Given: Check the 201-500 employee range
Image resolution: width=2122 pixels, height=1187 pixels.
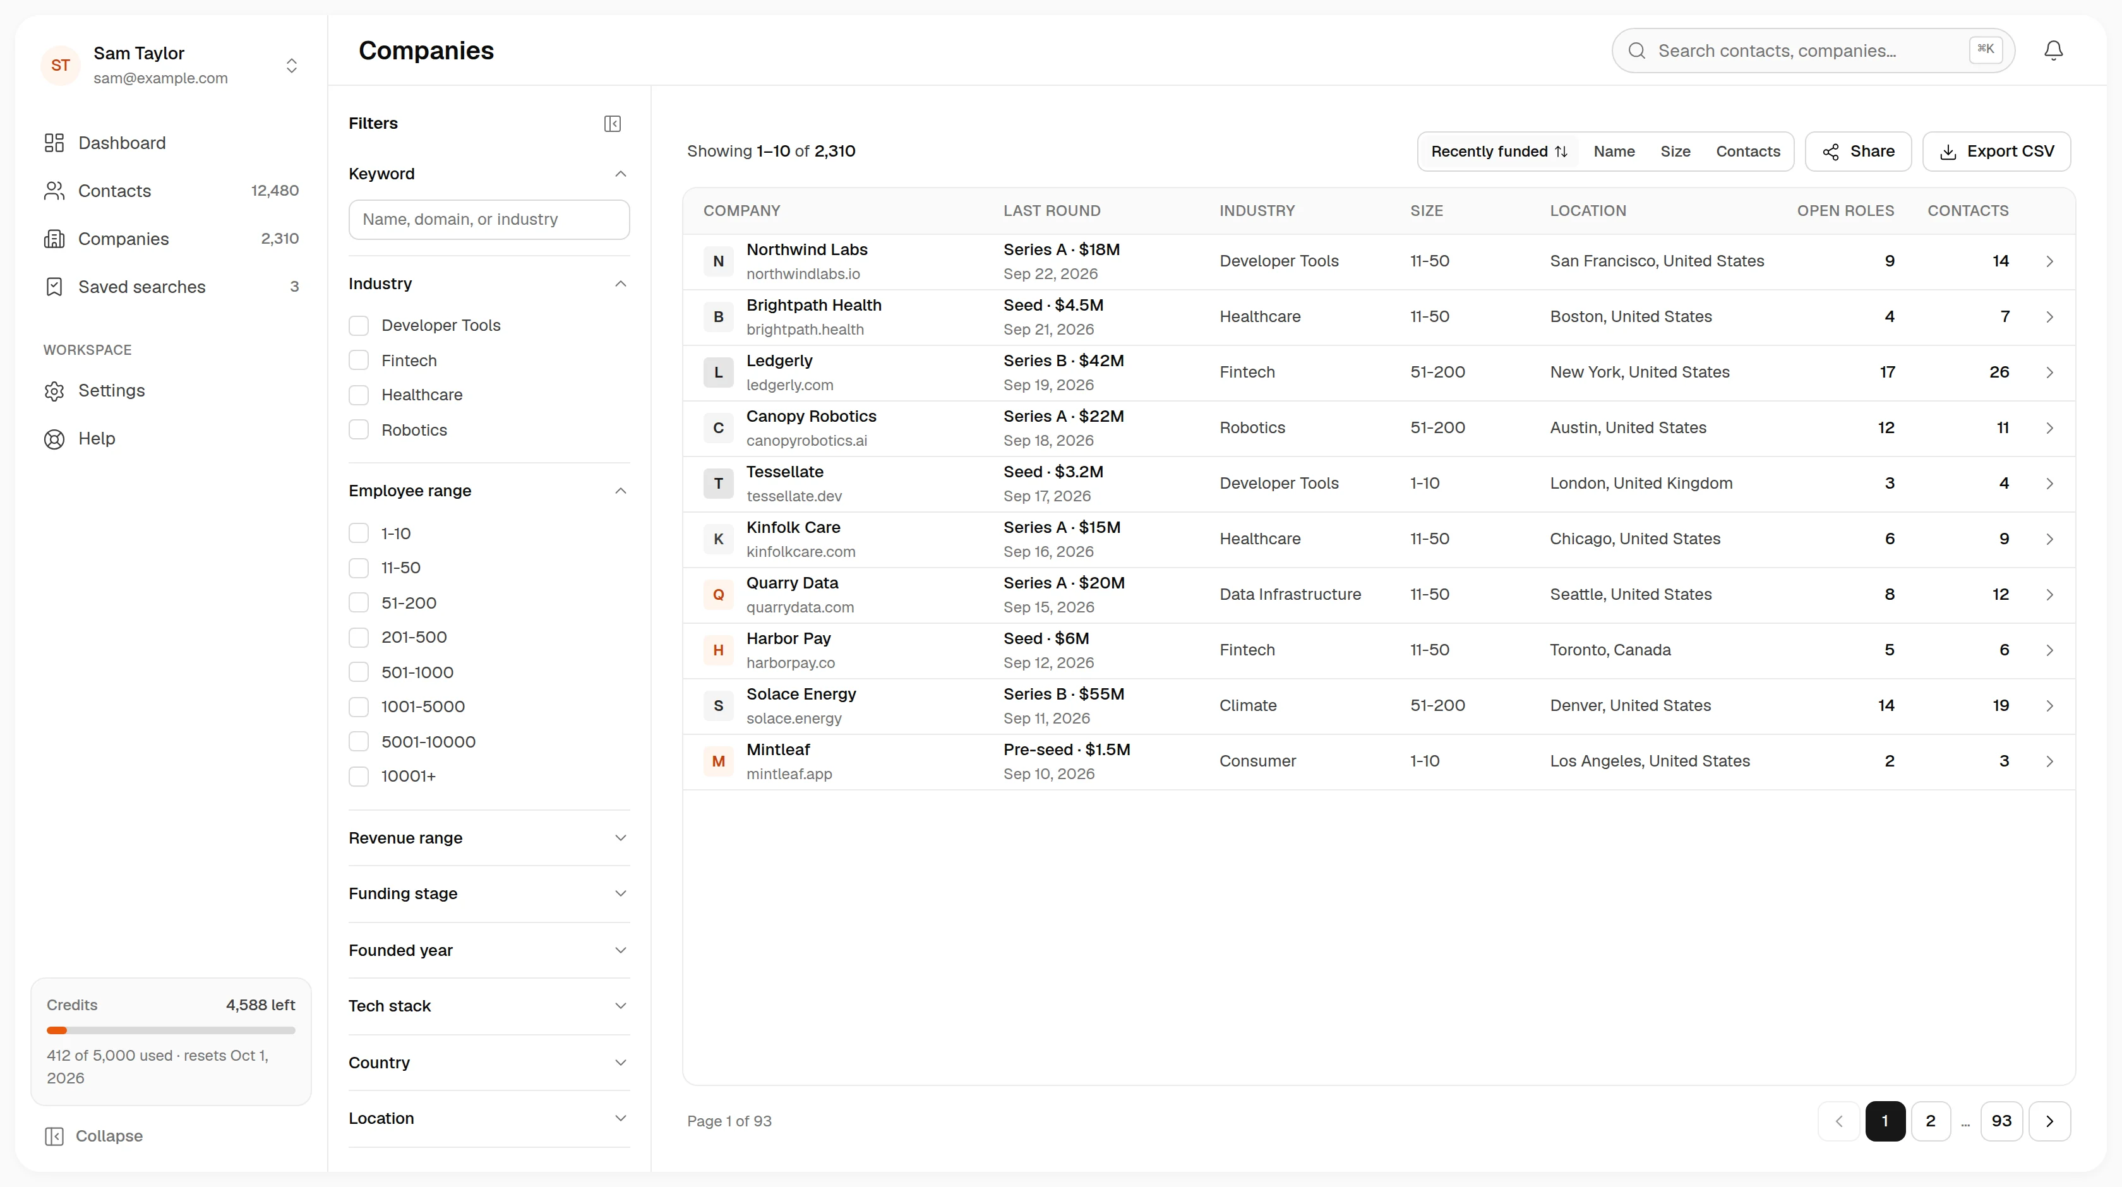Looking at the screenshot, I should tap(358, 638).
